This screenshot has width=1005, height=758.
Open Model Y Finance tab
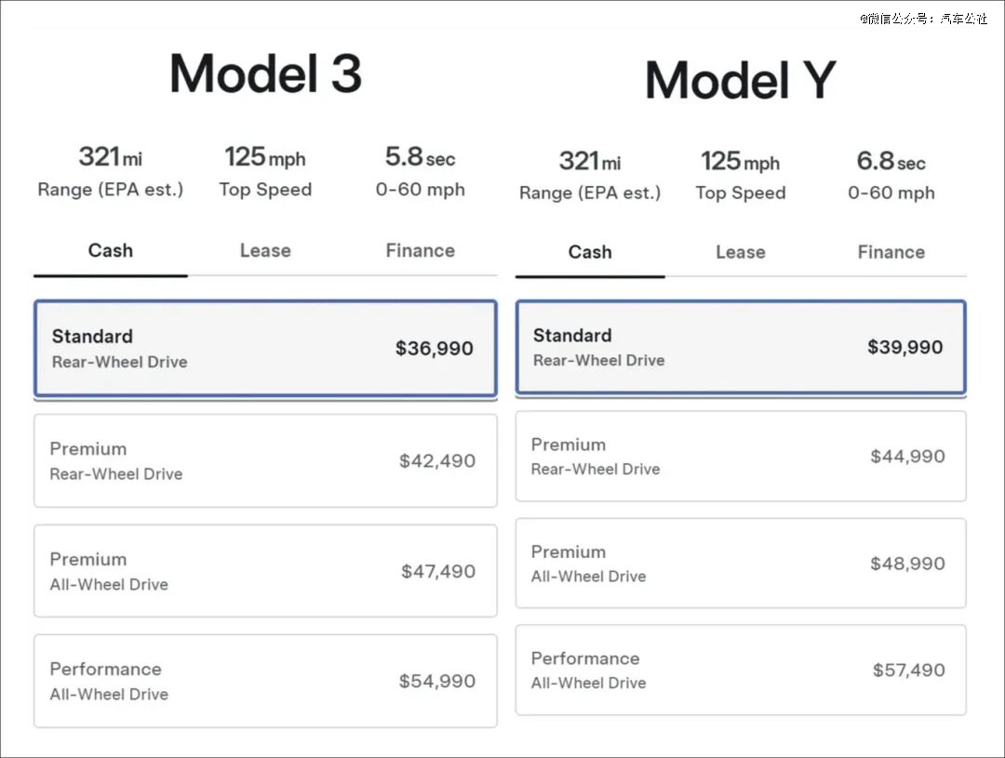point(891,252)
